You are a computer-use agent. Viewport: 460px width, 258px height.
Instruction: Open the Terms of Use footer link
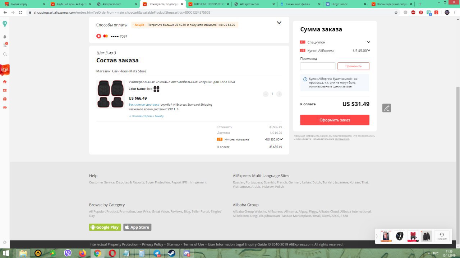click(194, 244)
